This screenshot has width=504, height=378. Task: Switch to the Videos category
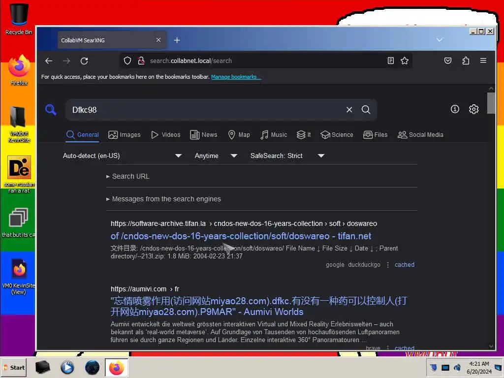[165, 135]
